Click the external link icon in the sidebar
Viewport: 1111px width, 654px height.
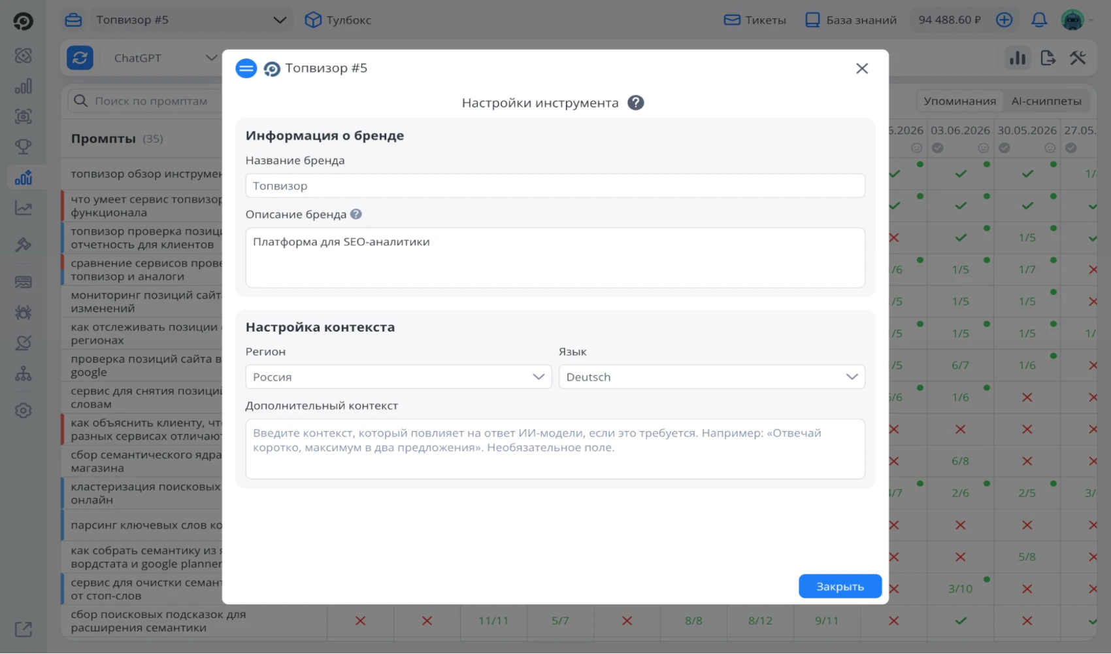tap(23, 630)
